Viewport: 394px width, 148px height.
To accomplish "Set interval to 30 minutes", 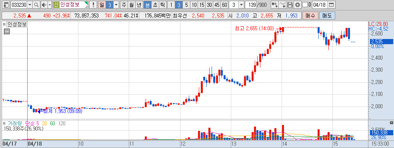I will [x=209, y=4].
